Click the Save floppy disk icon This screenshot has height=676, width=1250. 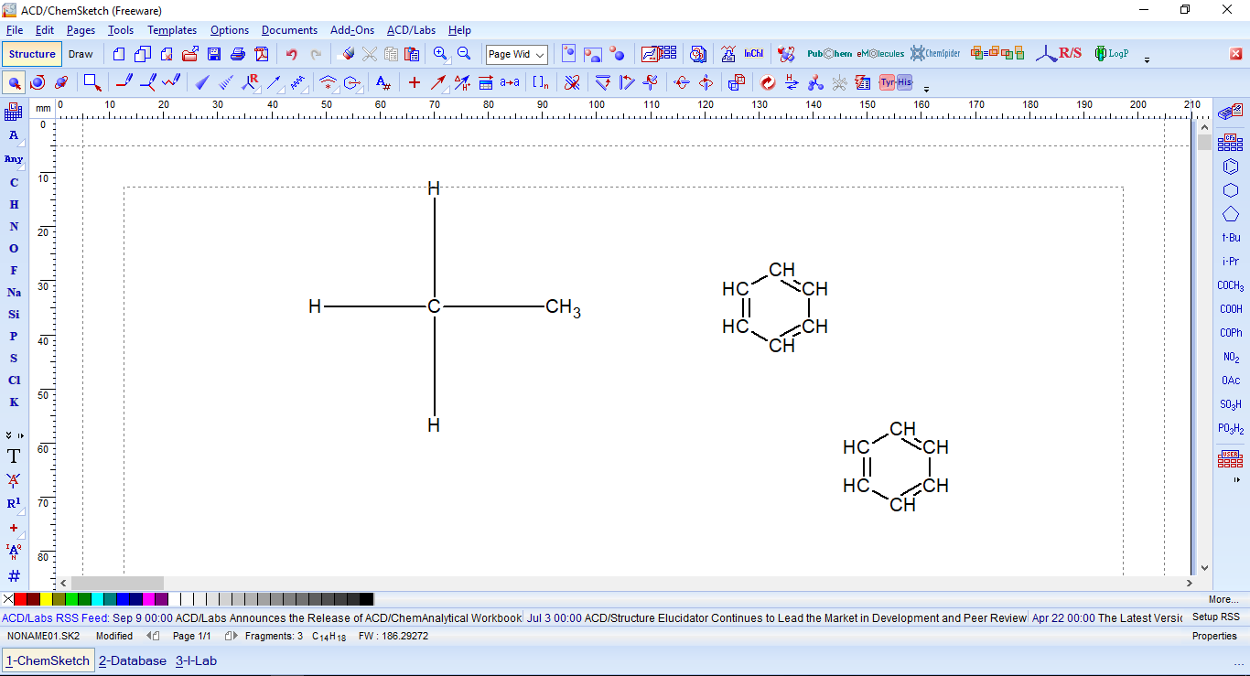pyautogui.click(x=214, y=54)
